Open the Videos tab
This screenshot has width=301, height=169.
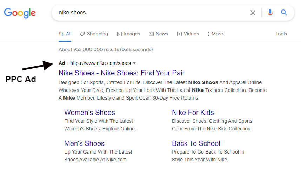[188, 34]
